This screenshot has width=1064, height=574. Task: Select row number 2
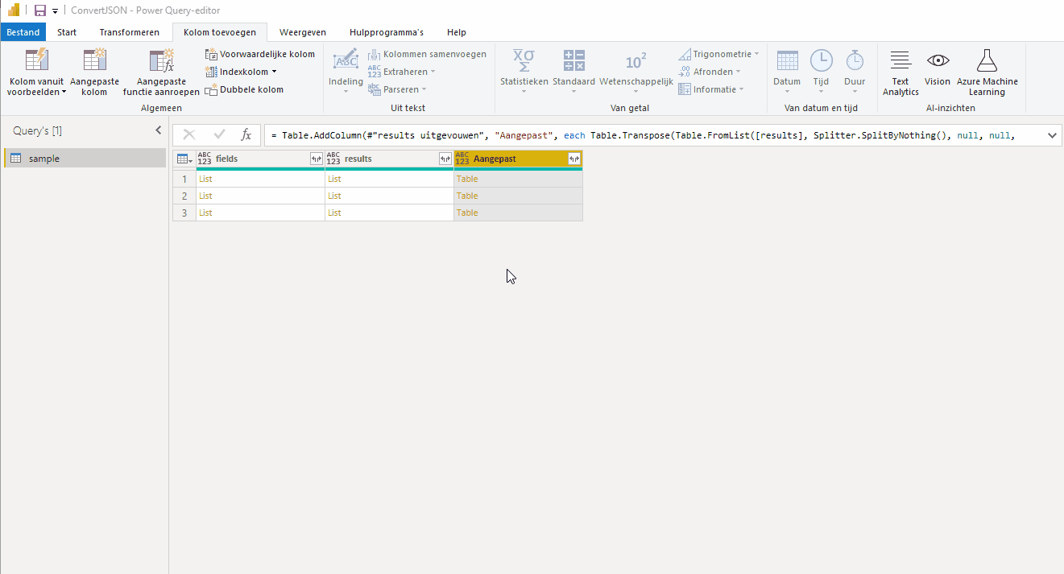pyautogui.click(x=184, y=196)
